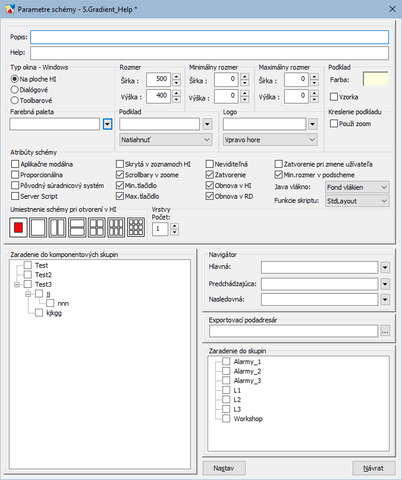
Task: Click into the Popis text field
Action: click(209, 37)
